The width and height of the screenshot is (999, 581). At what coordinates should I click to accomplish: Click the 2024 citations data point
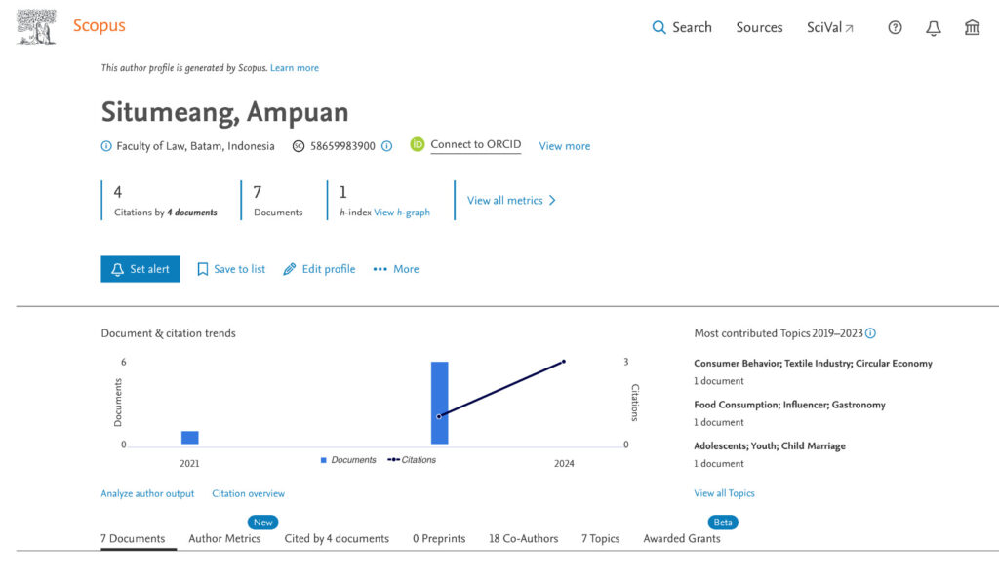[564, 362]
